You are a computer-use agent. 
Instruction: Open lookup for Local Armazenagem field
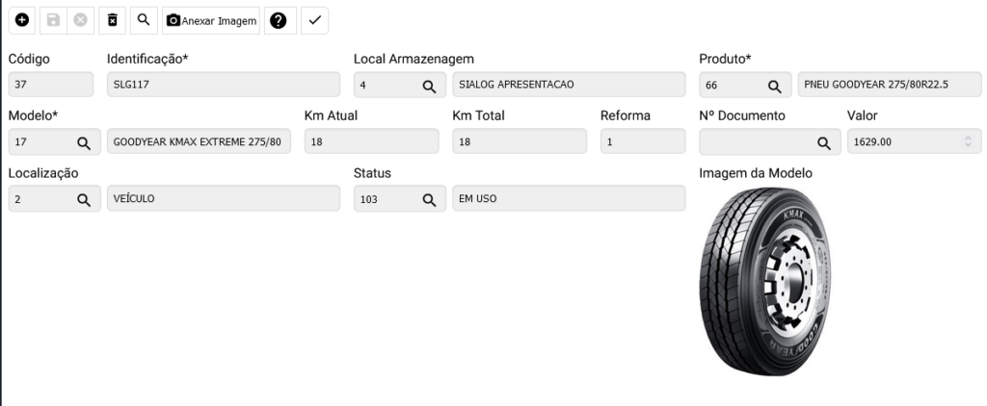pos(429,86)
